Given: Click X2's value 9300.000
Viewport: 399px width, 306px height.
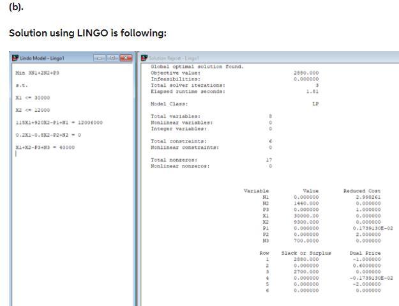Looking at the screenshot, I should (x=306, y=222).
